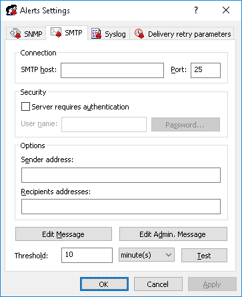Click the SMTP envelope alert icon
Viewport: 242px width, 297px height.
point(56,32)
